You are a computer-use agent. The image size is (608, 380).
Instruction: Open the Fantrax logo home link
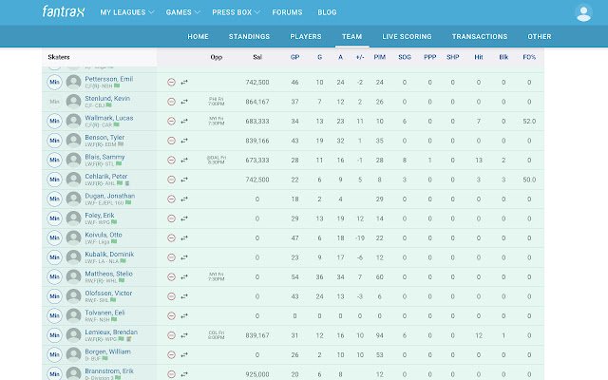click(64, 11)
